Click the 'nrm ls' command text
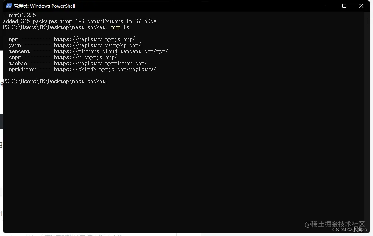 [x=120, y=27]
